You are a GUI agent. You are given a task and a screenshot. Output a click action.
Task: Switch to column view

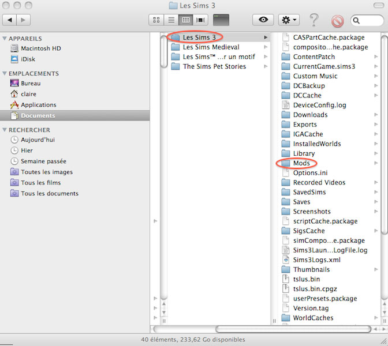[x=185, y=20]
